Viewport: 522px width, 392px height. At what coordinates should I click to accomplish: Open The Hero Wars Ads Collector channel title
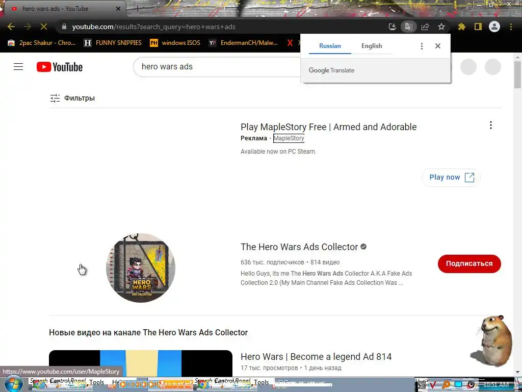pyautogui.click(x=299, y=247)
